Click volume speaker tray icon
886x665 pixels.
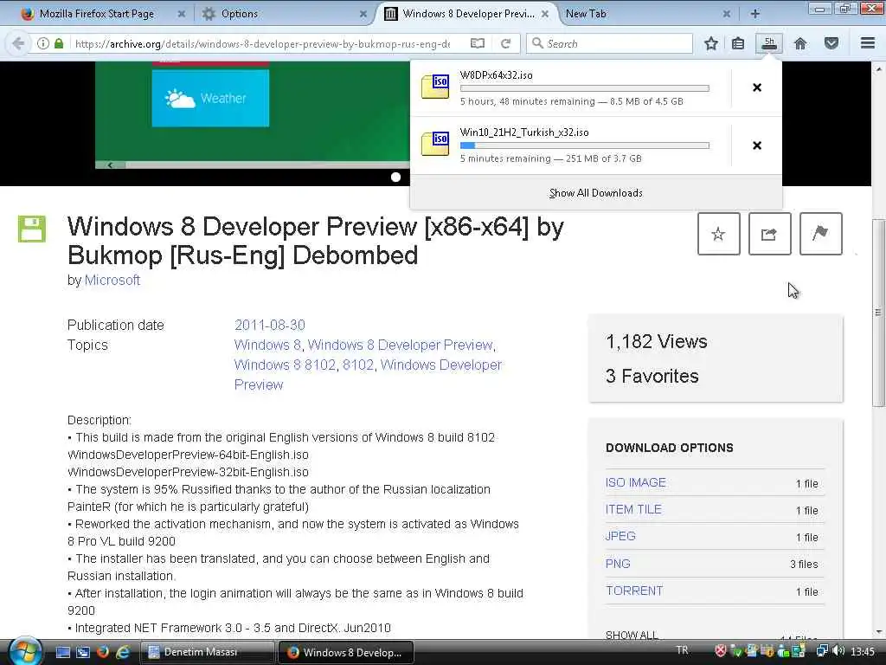click(x=838, y=651)
